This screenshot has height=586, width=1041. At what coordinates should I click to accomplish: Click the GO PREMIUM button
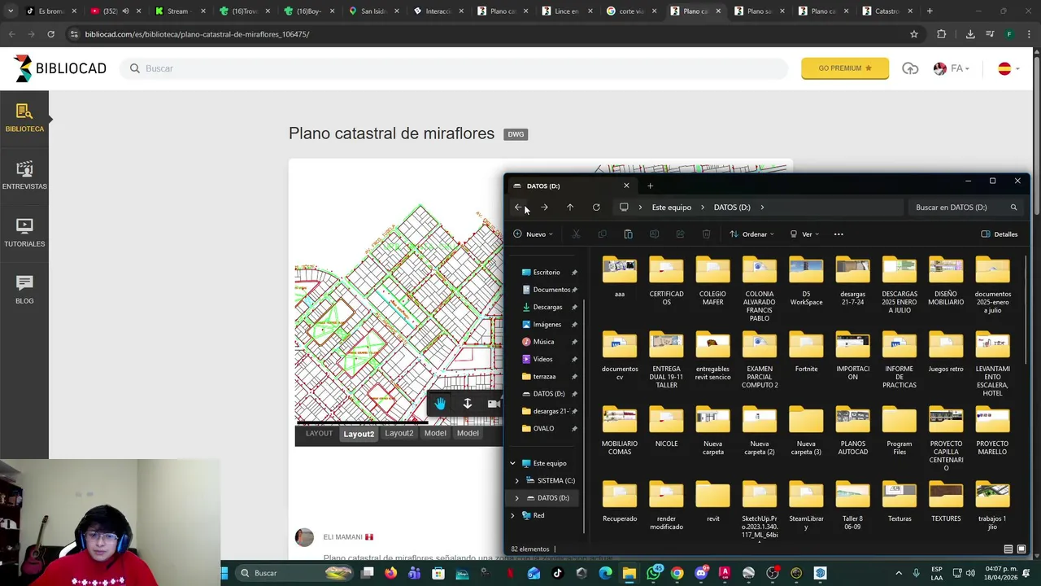(845, 68)
